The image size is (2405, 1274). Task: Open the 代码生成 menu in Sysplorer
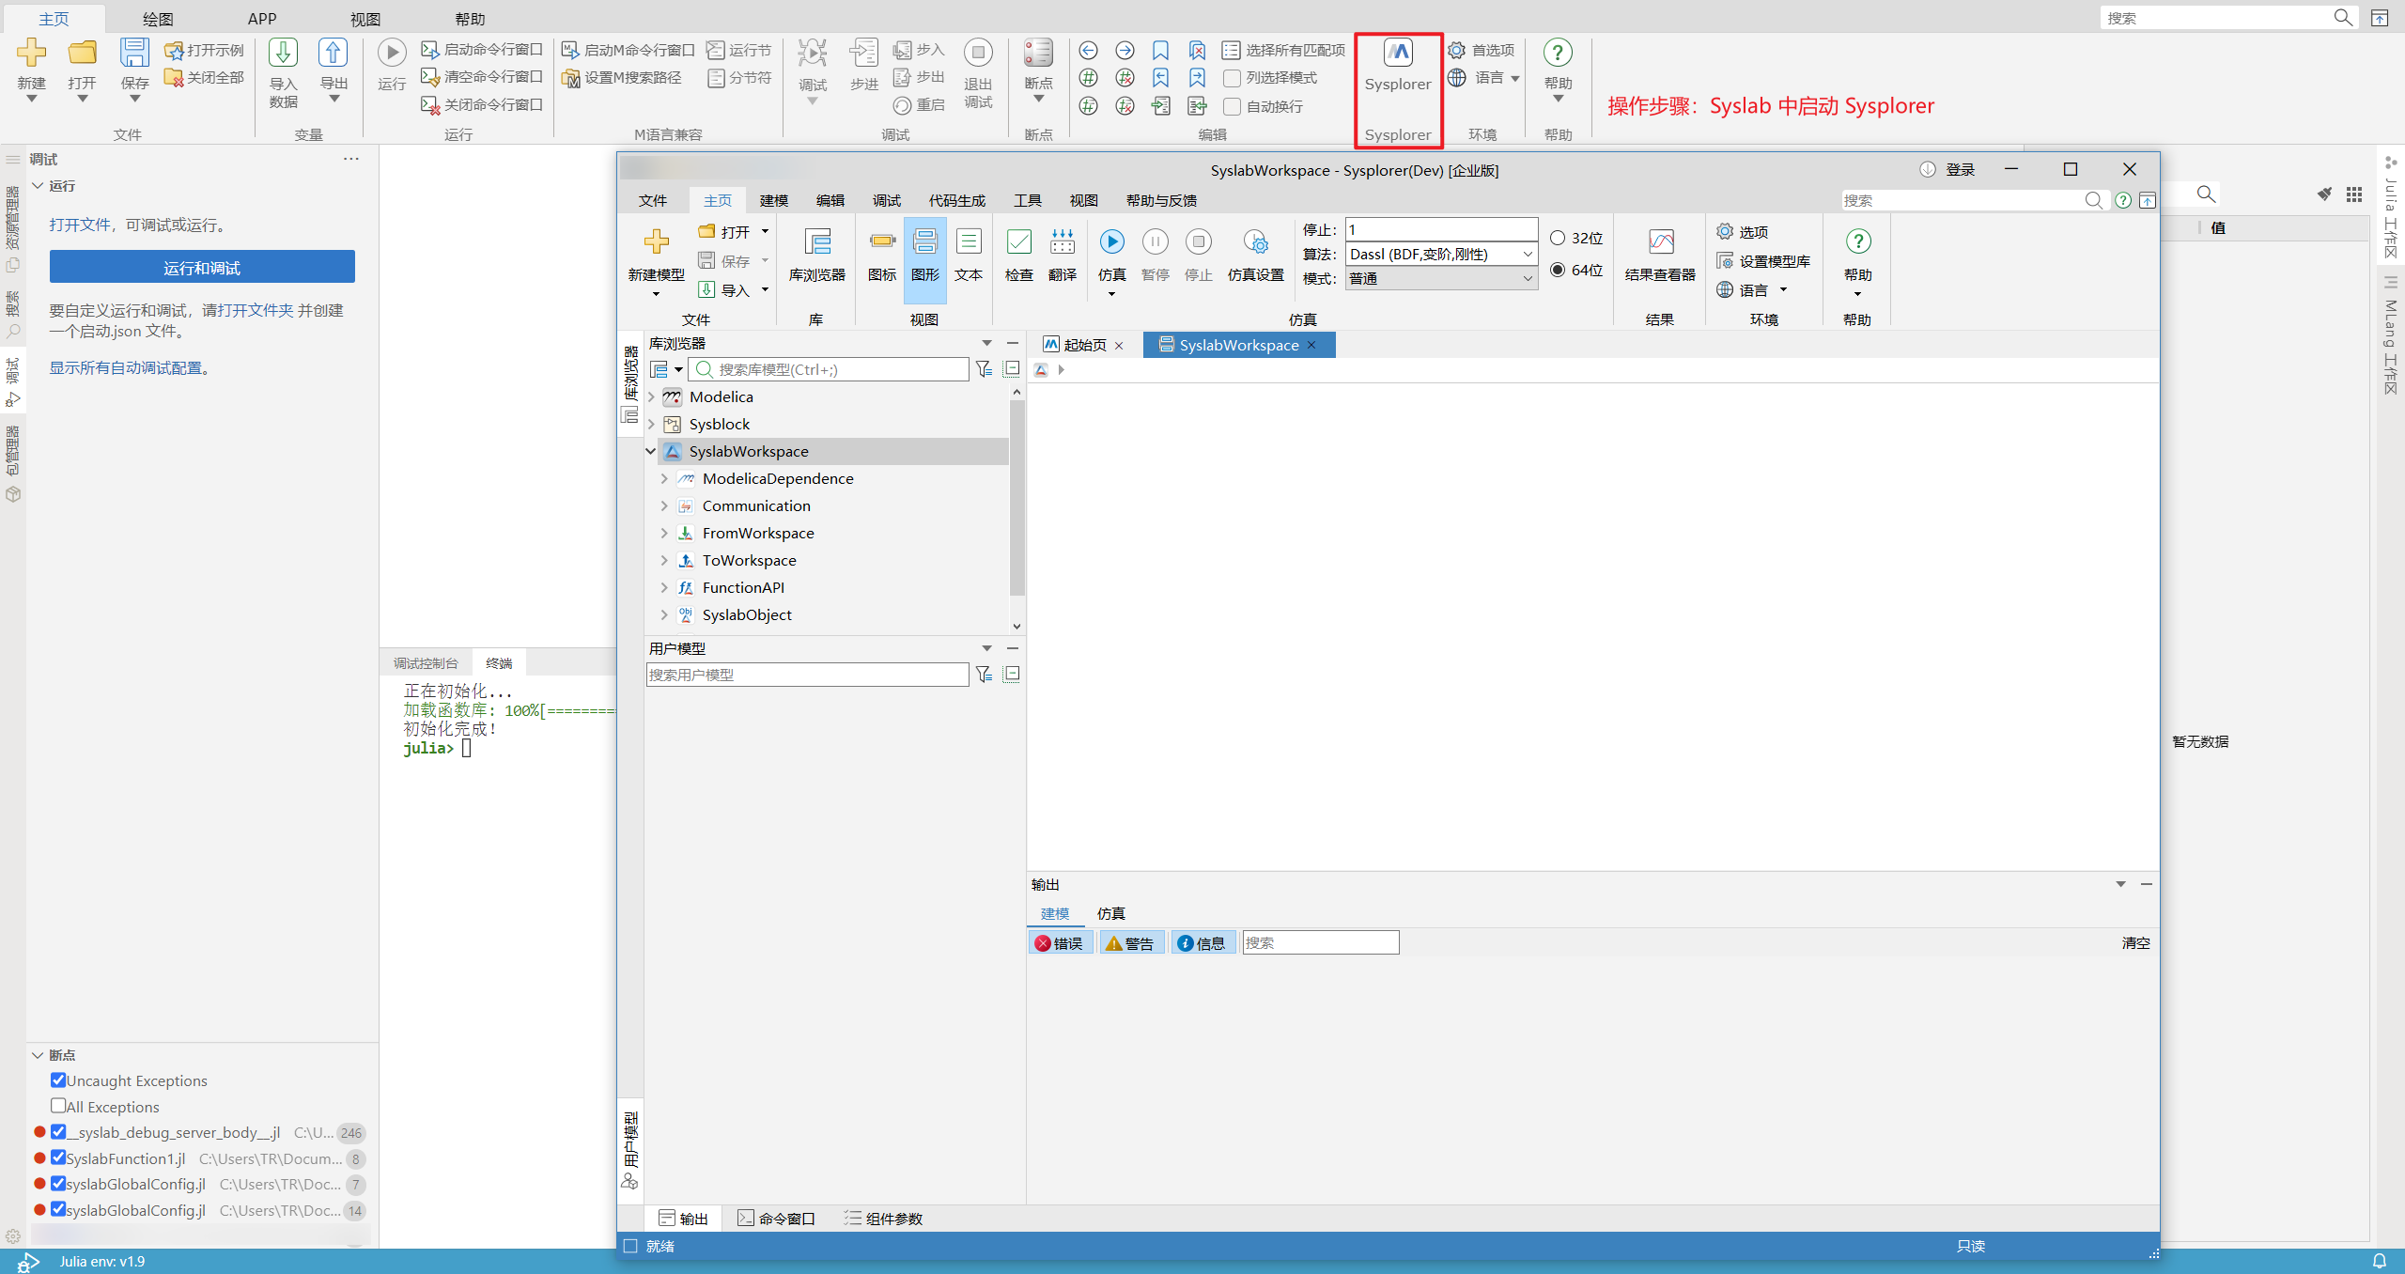pos(956,200)
